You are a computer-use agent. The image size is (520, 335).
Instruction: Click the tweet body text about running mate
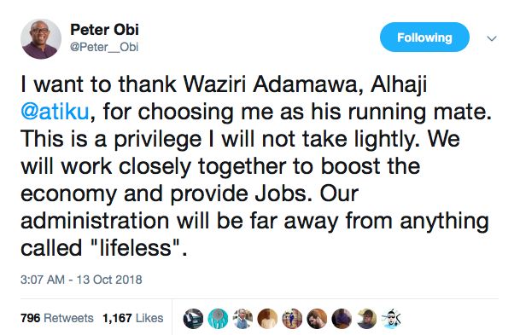(x=255, y=166)
